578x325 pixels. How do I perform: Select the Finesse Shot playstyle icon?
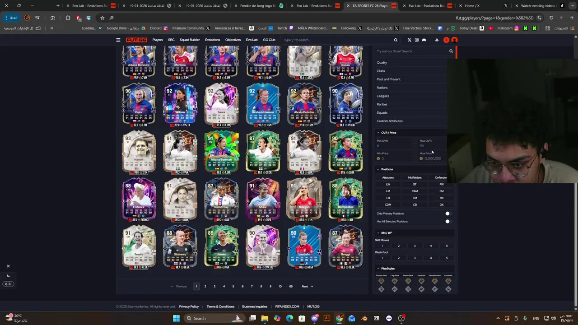tap(381, 281)
